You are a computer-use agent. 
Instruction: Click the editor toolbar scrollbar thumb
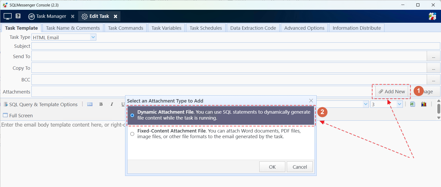[439, 109]
